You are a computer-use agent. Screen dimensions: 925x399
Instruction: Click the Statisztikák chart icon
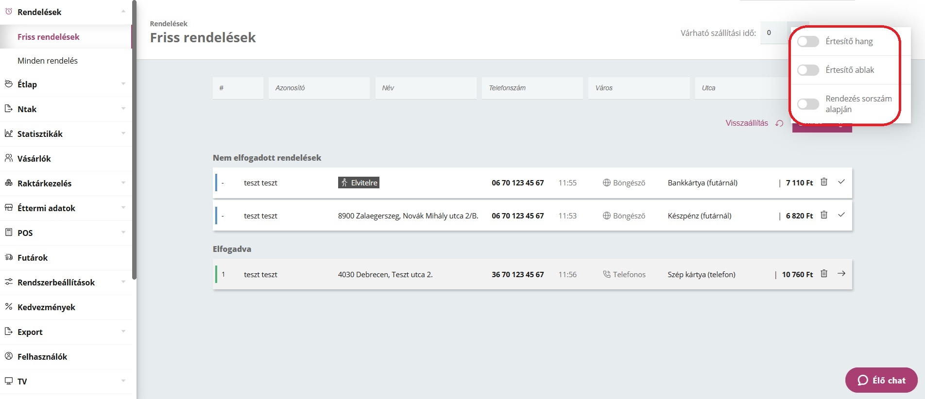tap(9, 133)
